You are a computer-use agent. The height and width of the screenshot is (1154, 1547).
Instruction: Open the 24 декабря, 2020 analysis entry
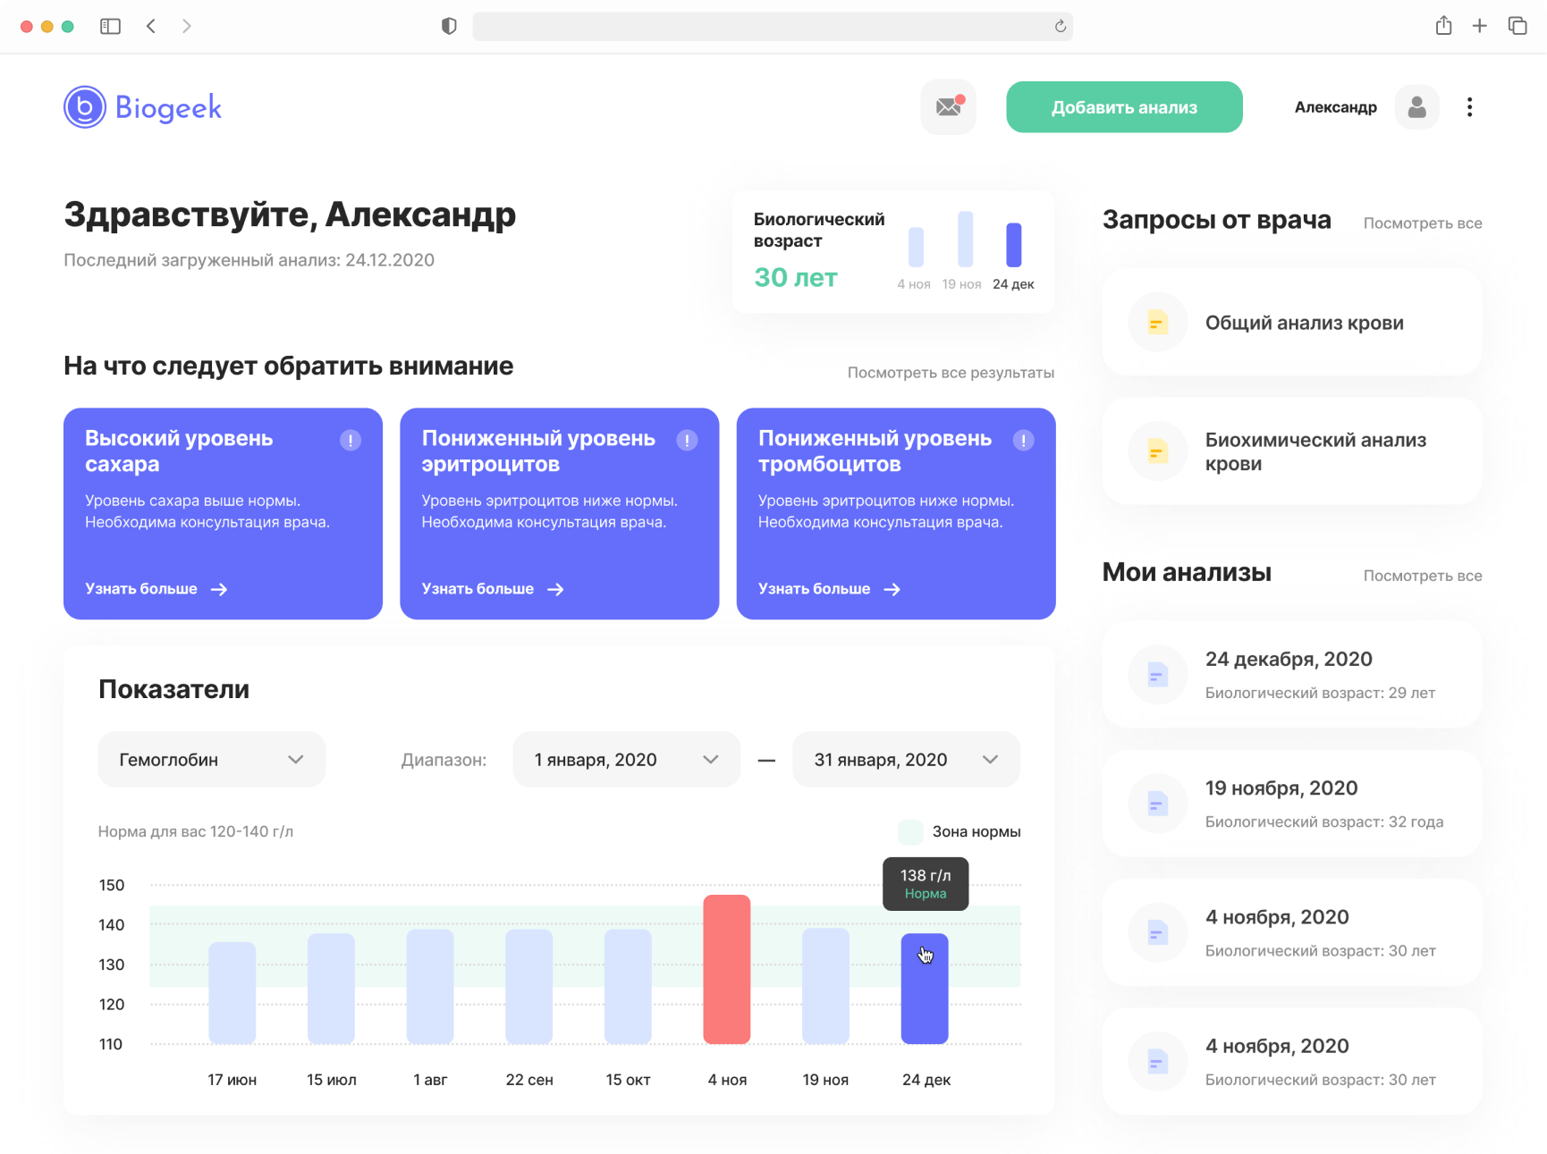click(1292, 675)
